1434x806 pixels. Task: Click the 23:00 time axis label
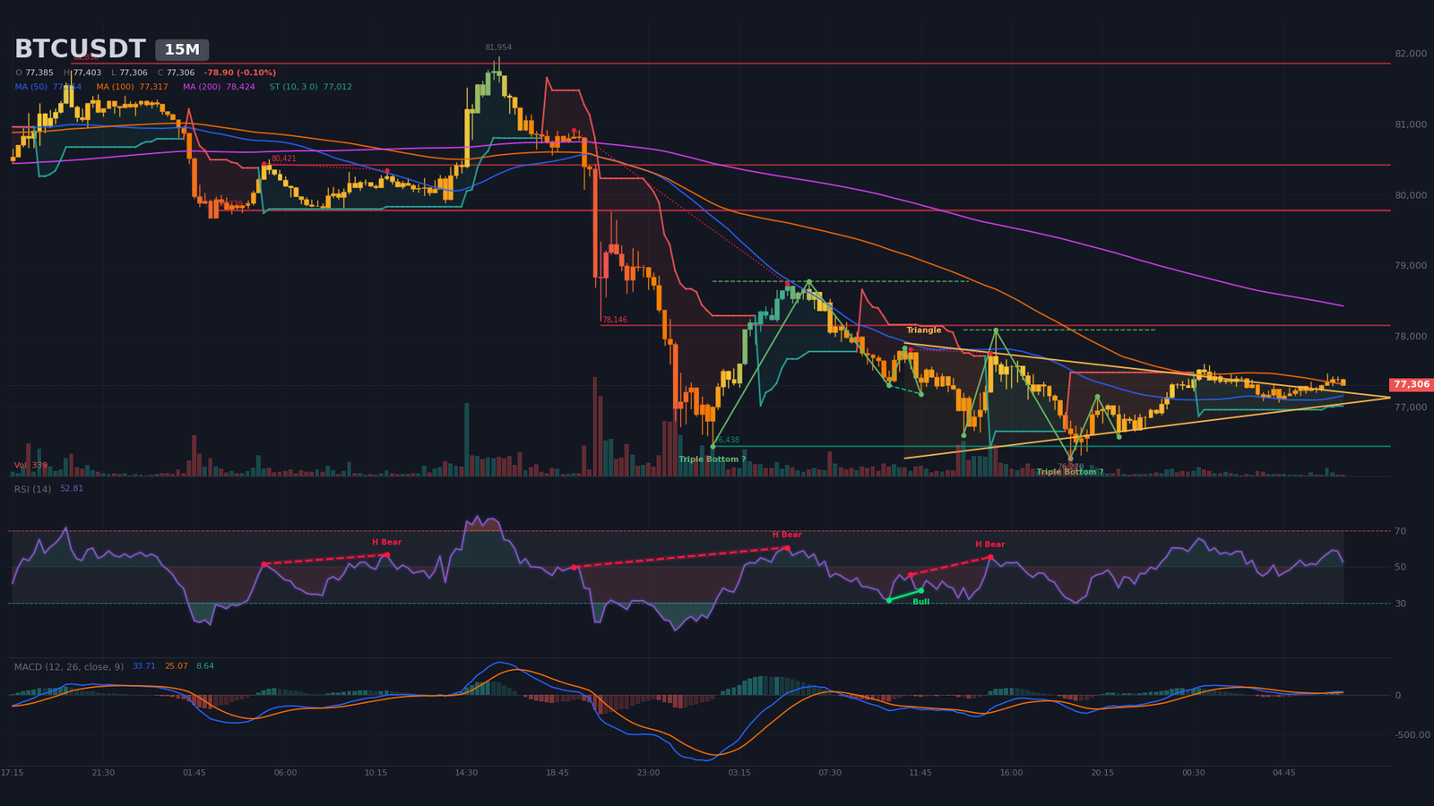point(648,773)
